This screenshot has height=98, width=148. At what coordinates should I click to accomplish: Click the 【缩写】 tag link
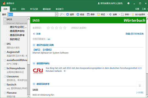pyautogui.click(x=37, y=50)
